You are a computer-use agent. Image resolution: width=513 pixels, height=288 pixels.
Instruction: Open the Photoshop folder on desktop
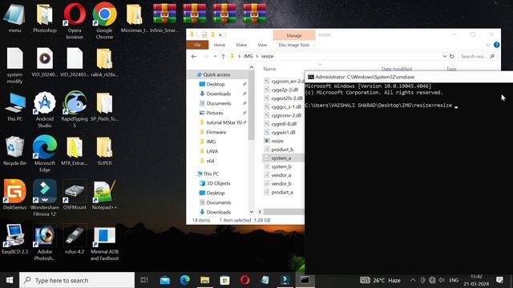(45, 18)
